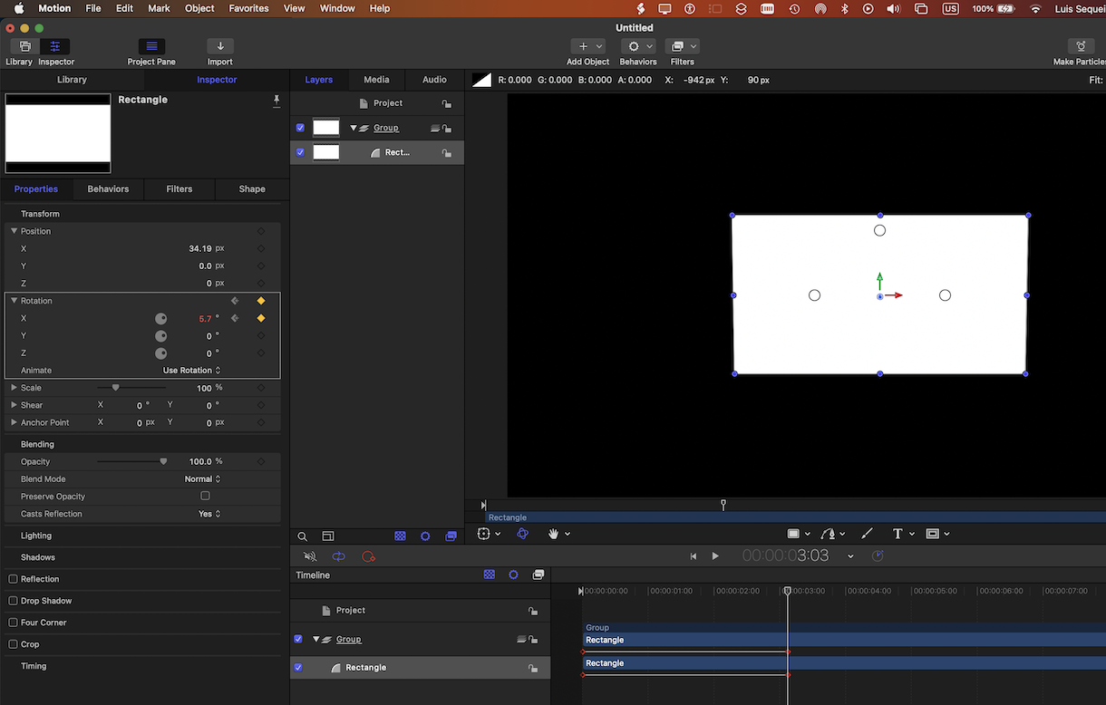This screenshot has width=1106, height=705.
Task: Expand the Scale disclosure triangle
Action: pos(14,388)
